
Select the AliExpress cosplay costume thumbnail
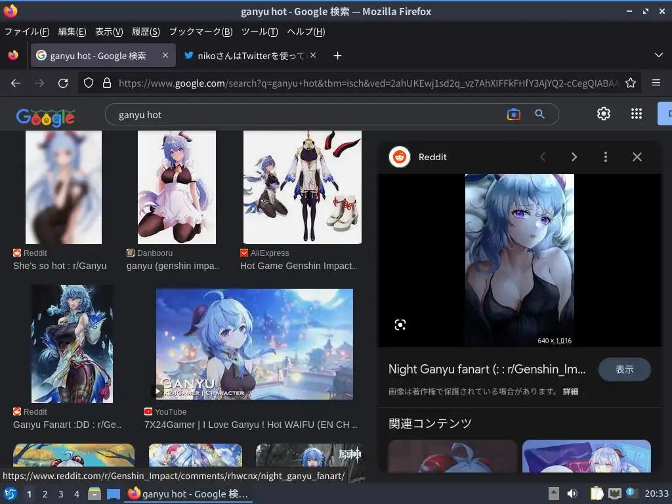302,187
